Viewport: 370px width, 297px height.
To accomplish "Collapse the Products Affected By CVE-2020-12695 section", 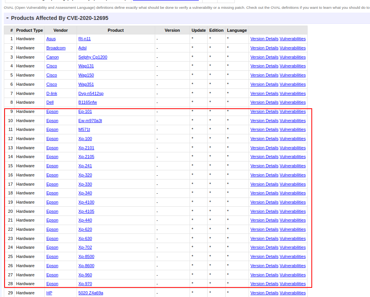I will click(7, 18).
